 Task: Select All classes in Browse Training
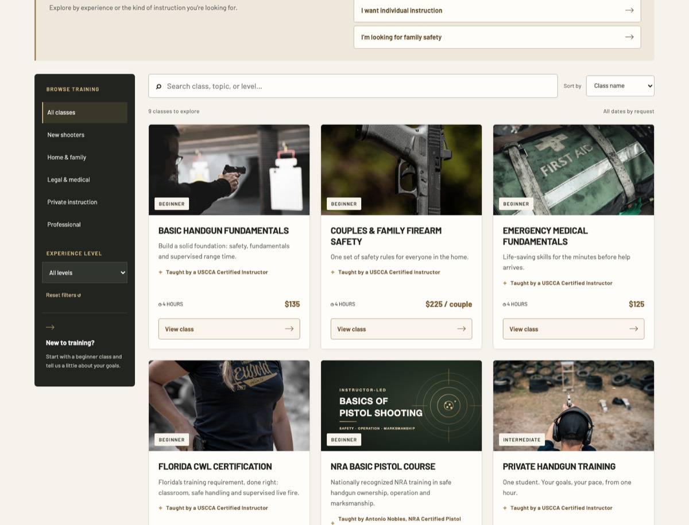point(85,113)
